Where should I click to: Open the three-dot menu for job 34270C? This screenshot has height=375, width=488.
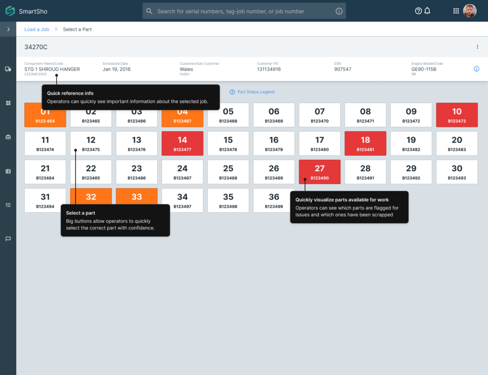[477, 47]
